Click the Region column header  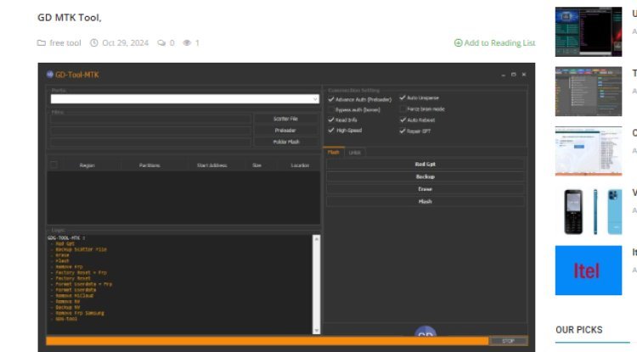(87, 165)
